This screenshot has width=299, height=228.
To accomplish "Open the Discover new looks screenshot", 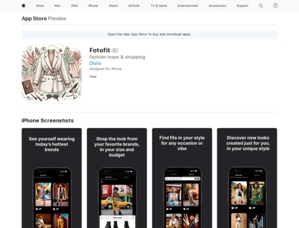I will click(247, 178).
